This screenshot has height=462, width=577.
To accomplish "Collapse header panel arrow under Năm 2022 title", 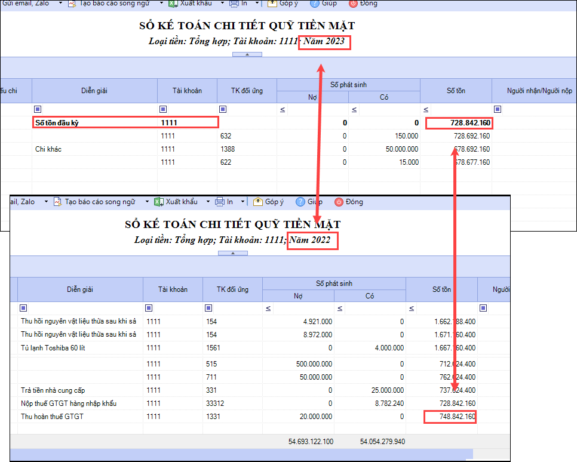I will (x=232, y=253).
